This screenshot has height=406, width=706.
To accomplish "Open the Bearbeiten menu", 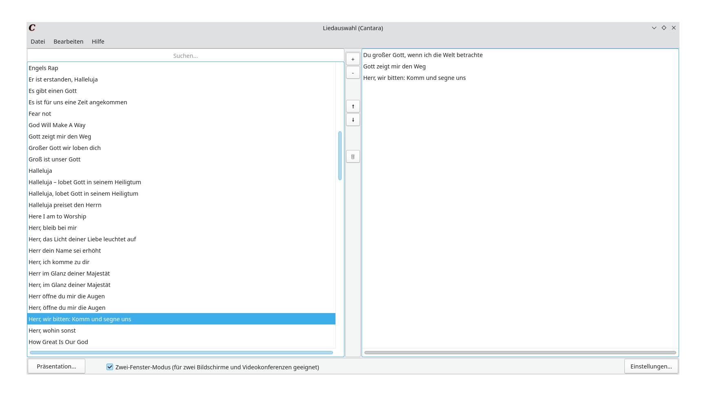I will tap(69, 42).
